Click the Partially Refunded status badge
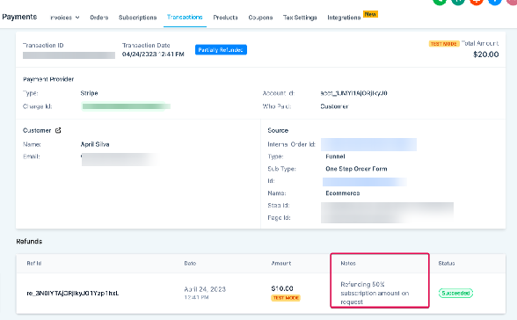Screen dimensions: 517x320 pos(221,50)
